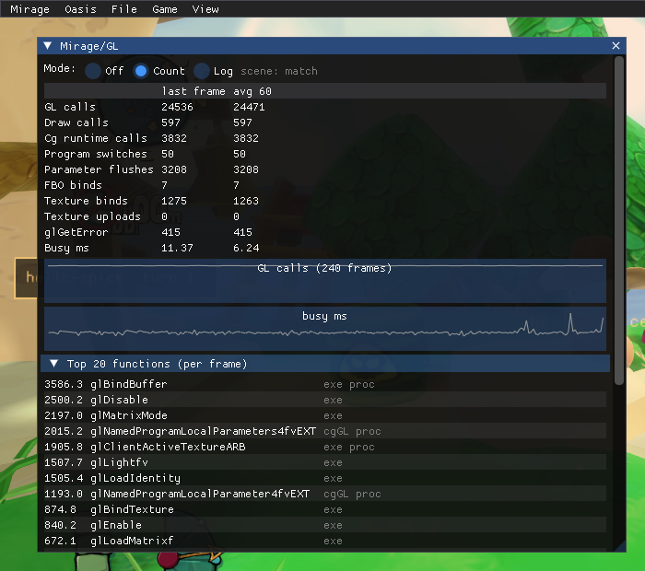Click the 24536 GL calls value
This screenshot has width=645, height=571.
[177, 107]
